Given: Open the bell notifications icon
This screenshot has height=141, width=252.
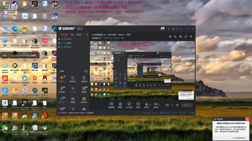Looking at the screenshot, I should [x=186, y=36].
